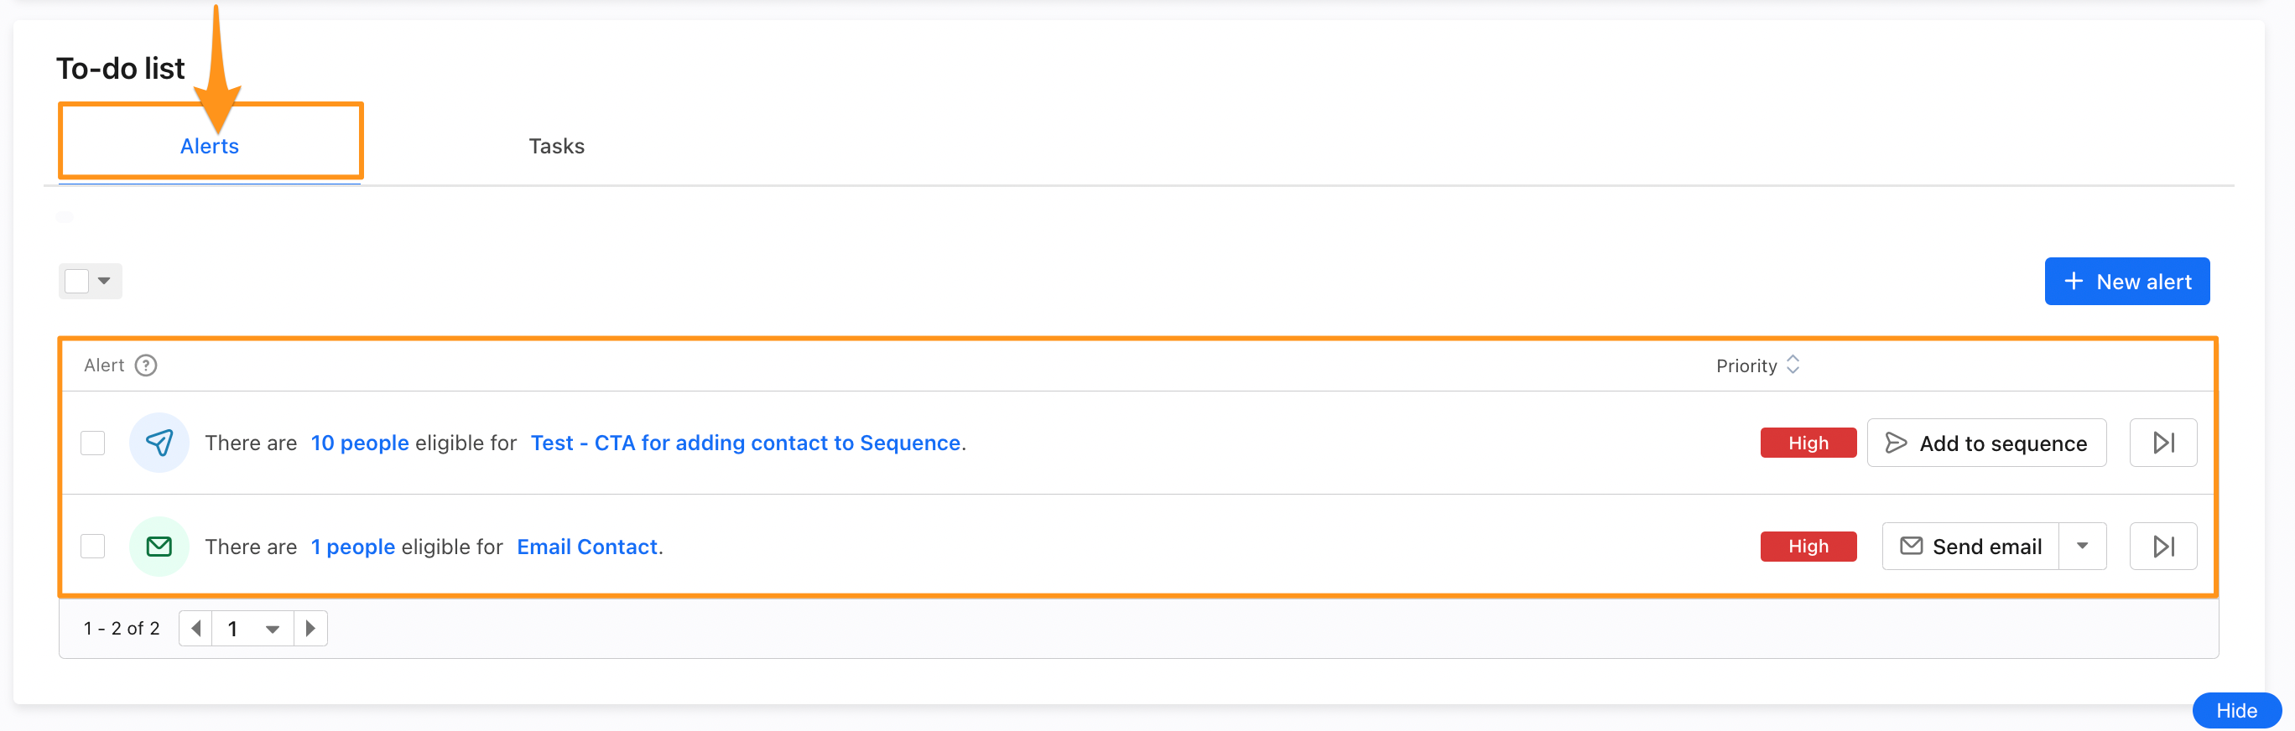Expand the Send email options arrow
Viewport: 2295px width, 731px height.
[2082, 546]
